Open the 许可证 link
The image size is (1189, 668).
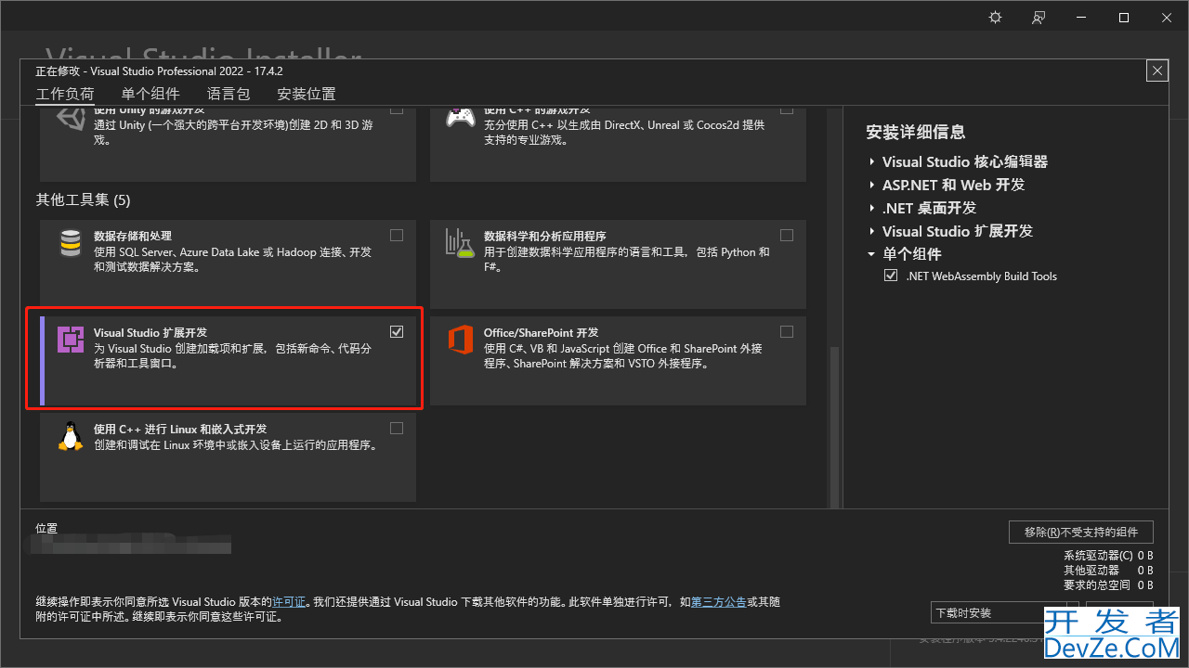point(289,602)
